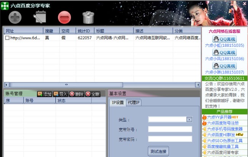Click the 删除 delete account button
The image size is (248, 157).
point(77,94)
